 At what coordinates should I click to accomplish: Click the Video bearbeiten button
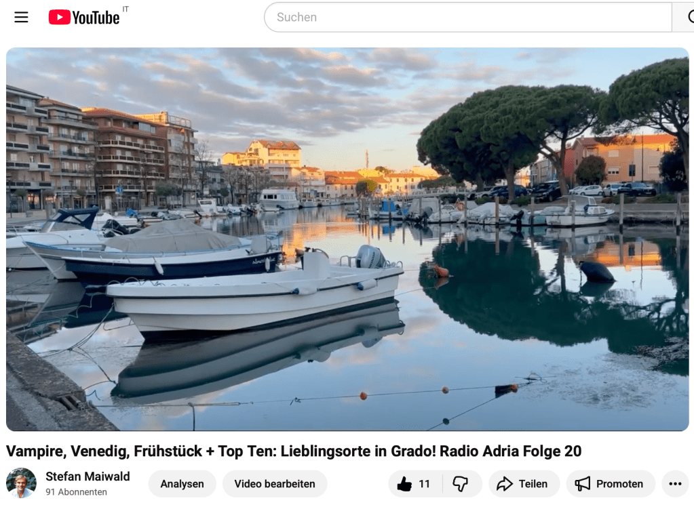click(x=275, y=484)
